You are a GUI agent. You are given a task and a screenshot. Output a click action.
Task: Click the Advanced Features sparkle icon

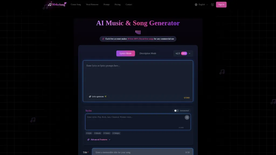88,140
